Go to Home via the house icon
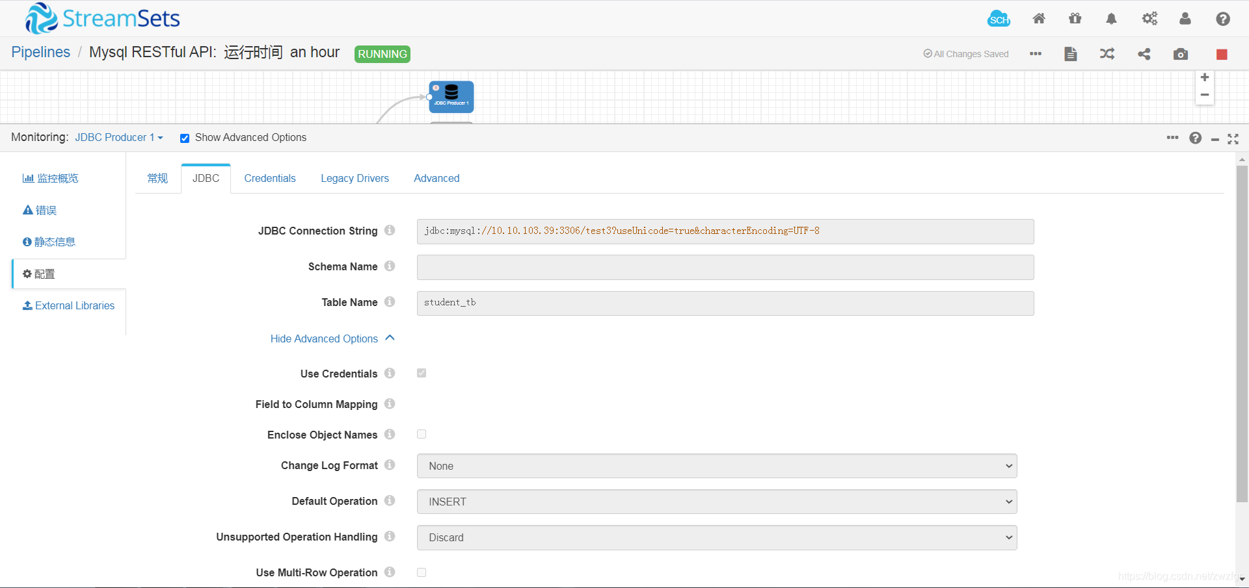Image resolution: width=1249 pixels, height=588 pixels. (x=1039, y=18)
